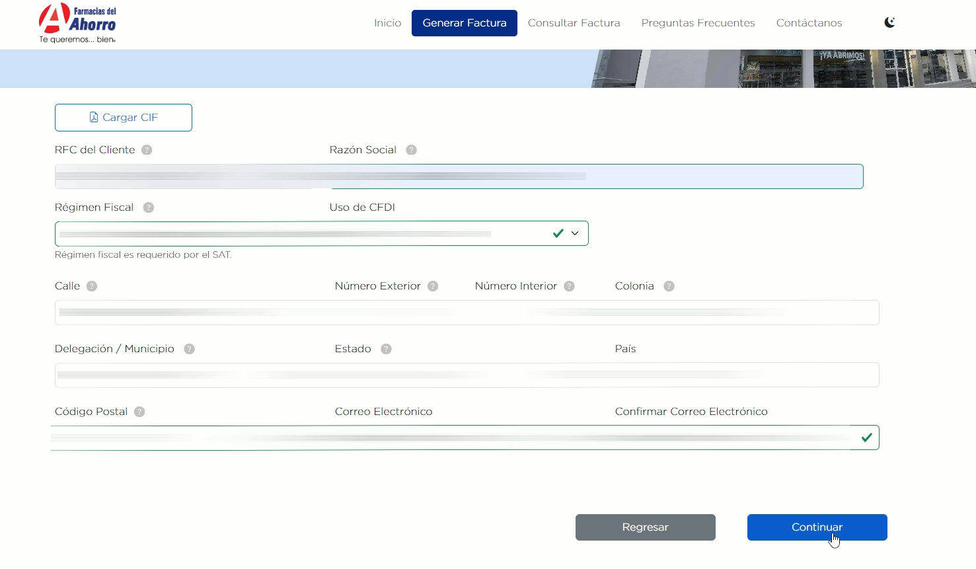Go to Consultar Factura page
The width and height of the screenshot is (976, 569).
[x=574, y=23]
